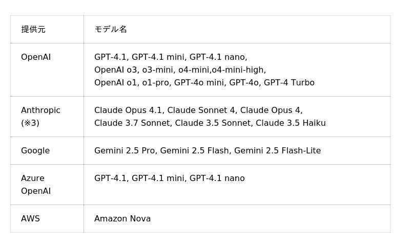
Task: Click the Claude 3.7 Sonnet entry
Action: tap(132, 123)
